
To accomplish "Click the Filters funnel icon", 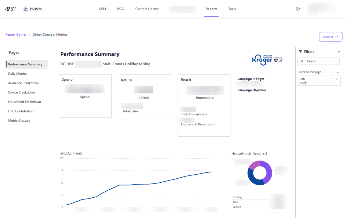I will (x=300, y=52).
